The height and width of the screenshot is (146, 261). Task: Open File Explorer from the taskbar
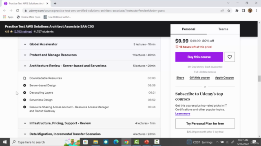[95, 142]
